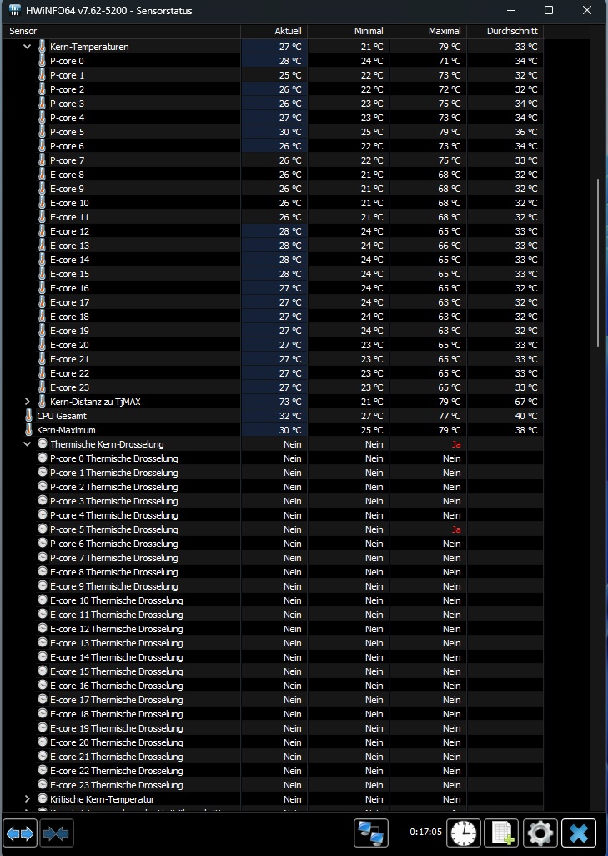Click thermometer icon of Kern-Distanz zu TjMAX

coord(42,401)
